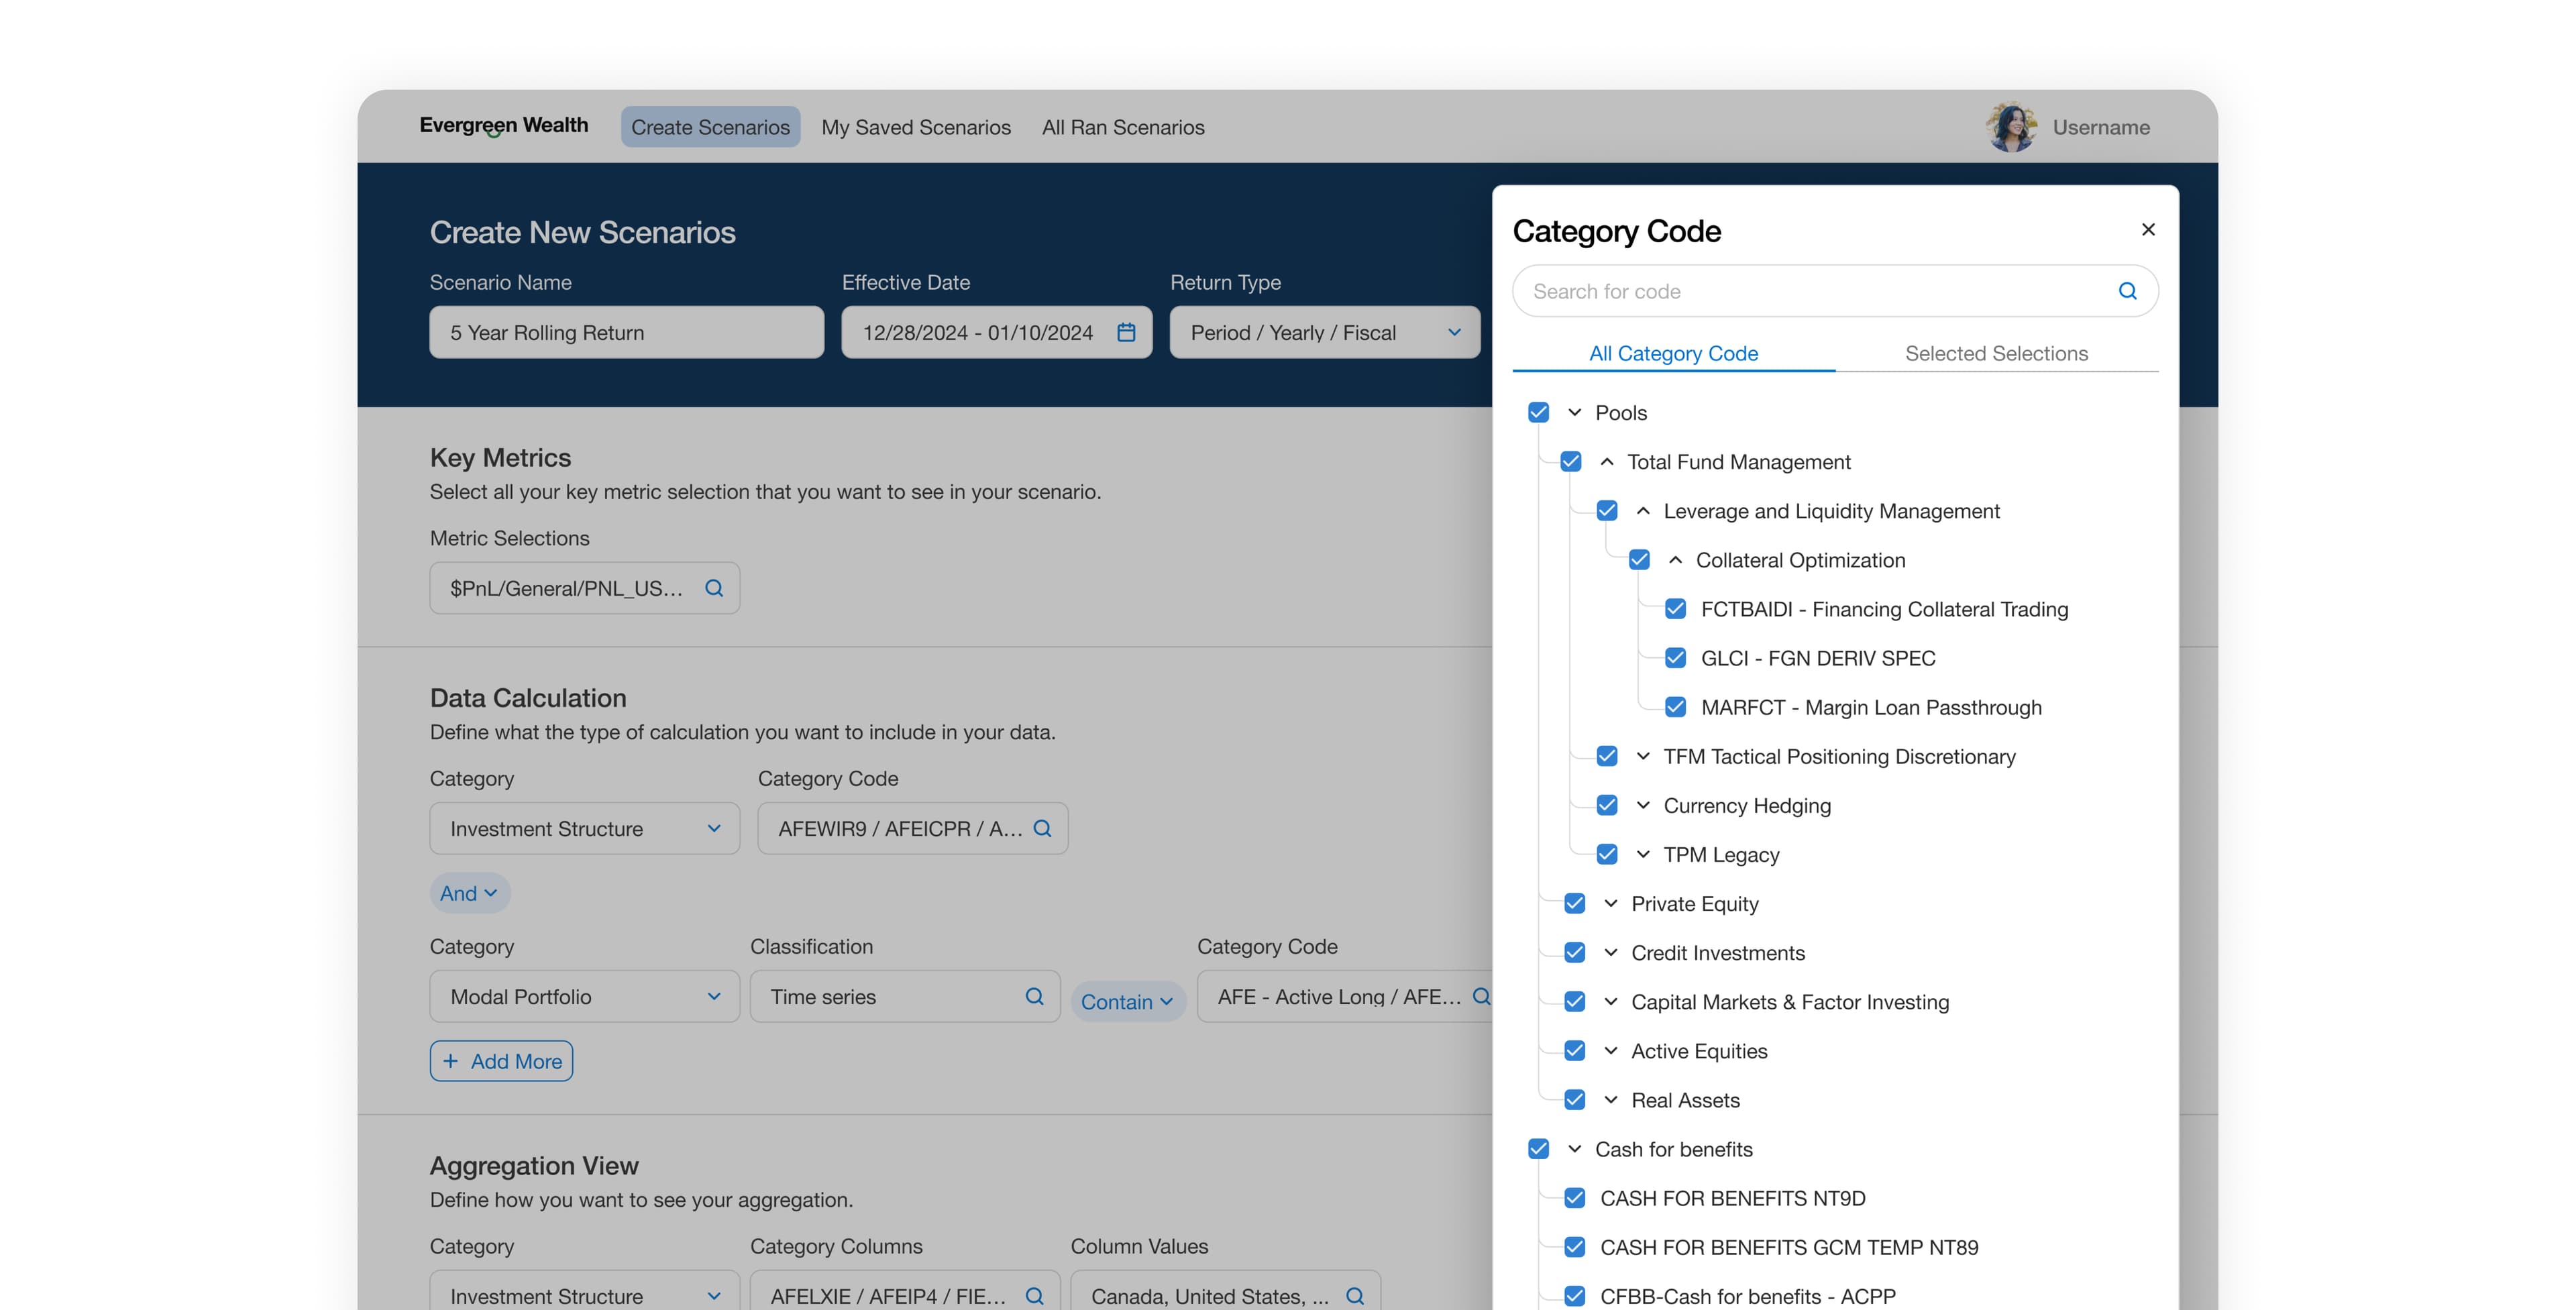
Task: Expand TPM Legacy node
Action: click(x=1643, y=853)
